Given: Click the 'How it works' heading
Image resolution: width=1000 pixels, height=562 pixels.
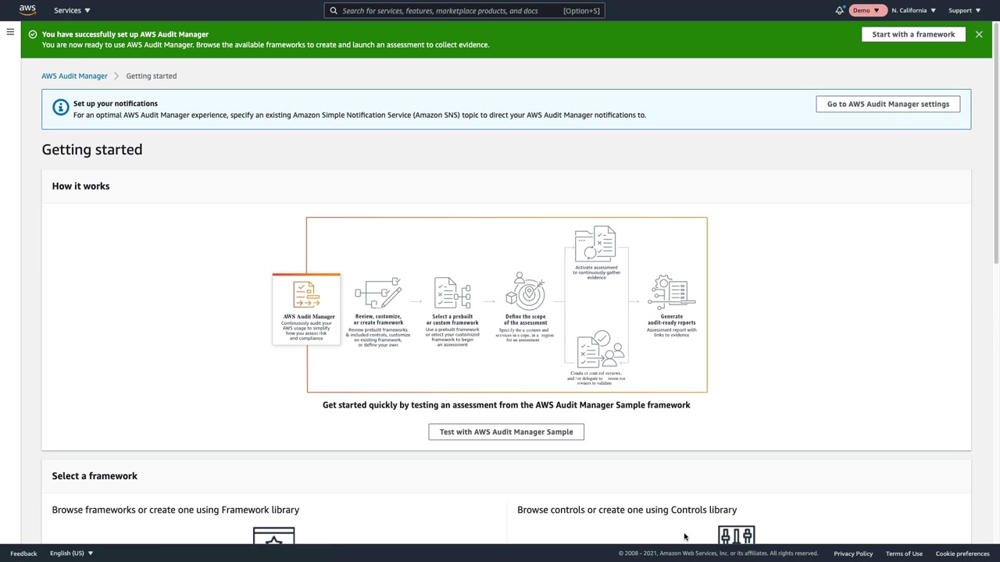Looking at the screenshot, I should coord(80,186).
